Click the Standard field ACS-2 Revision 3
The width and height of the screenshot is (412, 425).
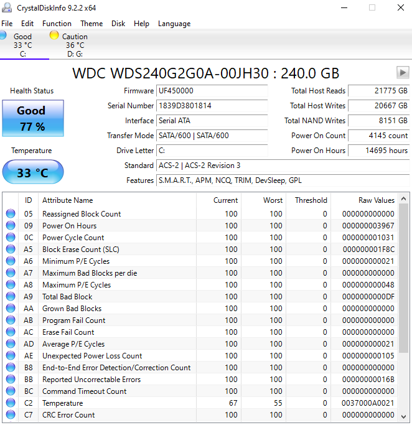point(283,166)
